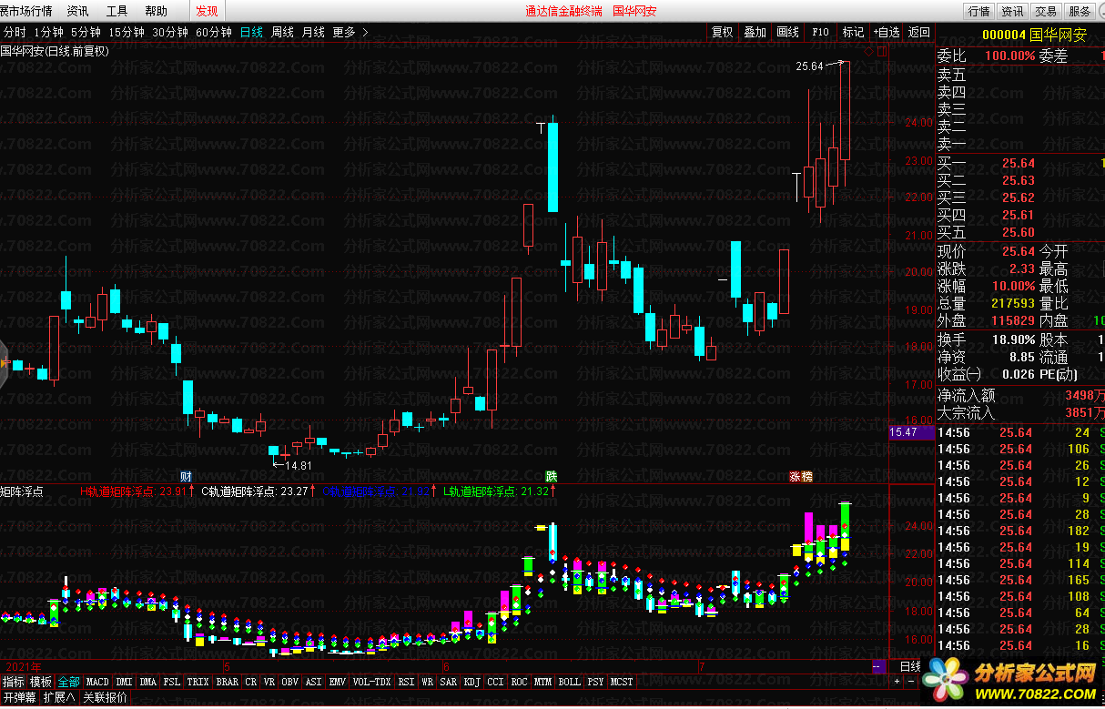Image resolution: width=1105 pixels, height=709 pixels.
Task: Apply the ASI indicator
Action: (314, 682)
